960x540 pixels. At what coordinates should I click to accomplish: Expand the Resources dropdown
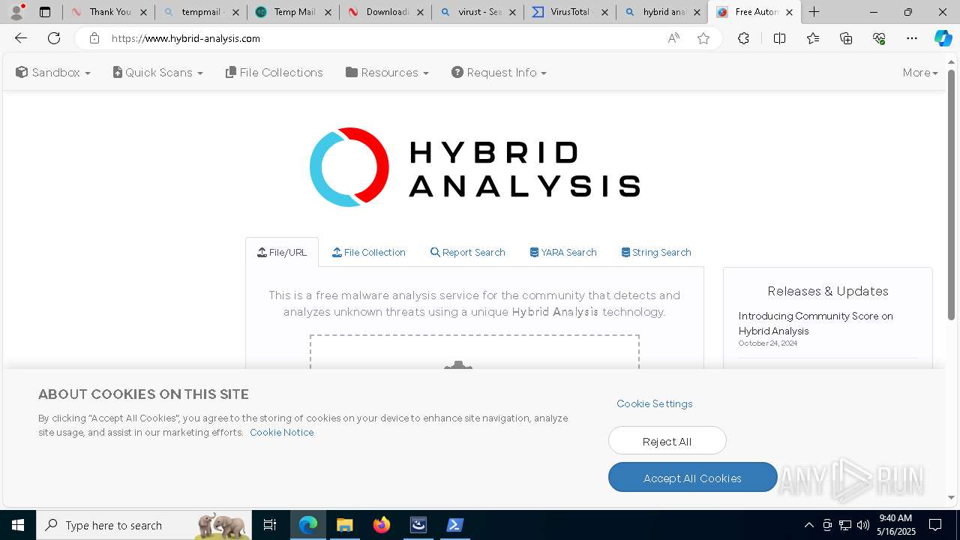click(x=387, y=73)
